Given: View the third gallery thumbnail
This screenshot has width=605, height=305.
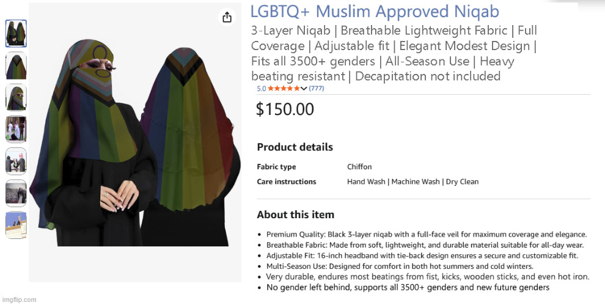Looking at the screenshot, I should point(16,97).
